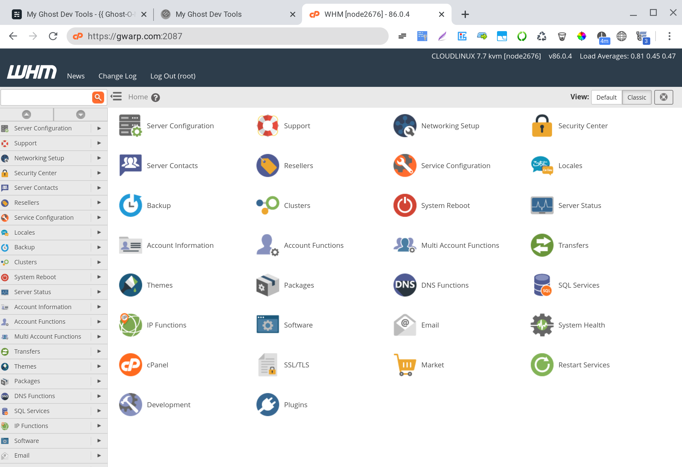Open Plugins plug icon in grid
Viewport: 682px width, 467px height.
coord(268,405)
